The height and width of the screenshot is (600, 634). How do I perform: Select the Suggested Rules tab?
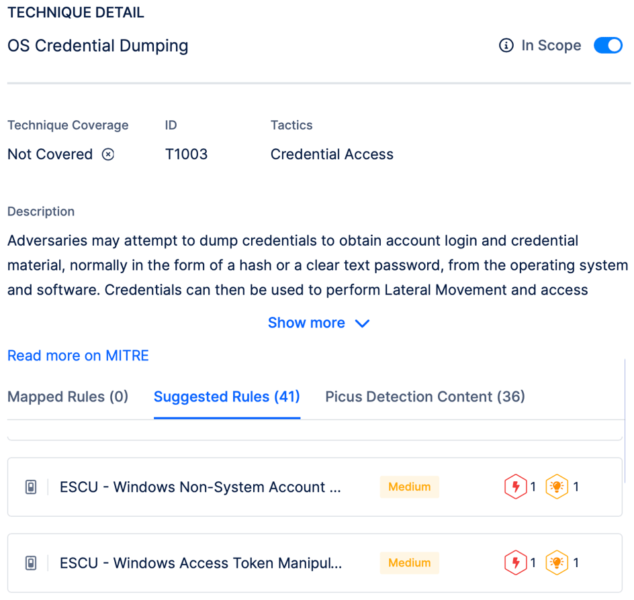coord(226,397)
